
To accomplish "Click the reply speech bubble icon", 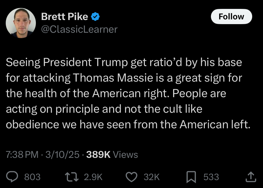I will coord(12,177).
